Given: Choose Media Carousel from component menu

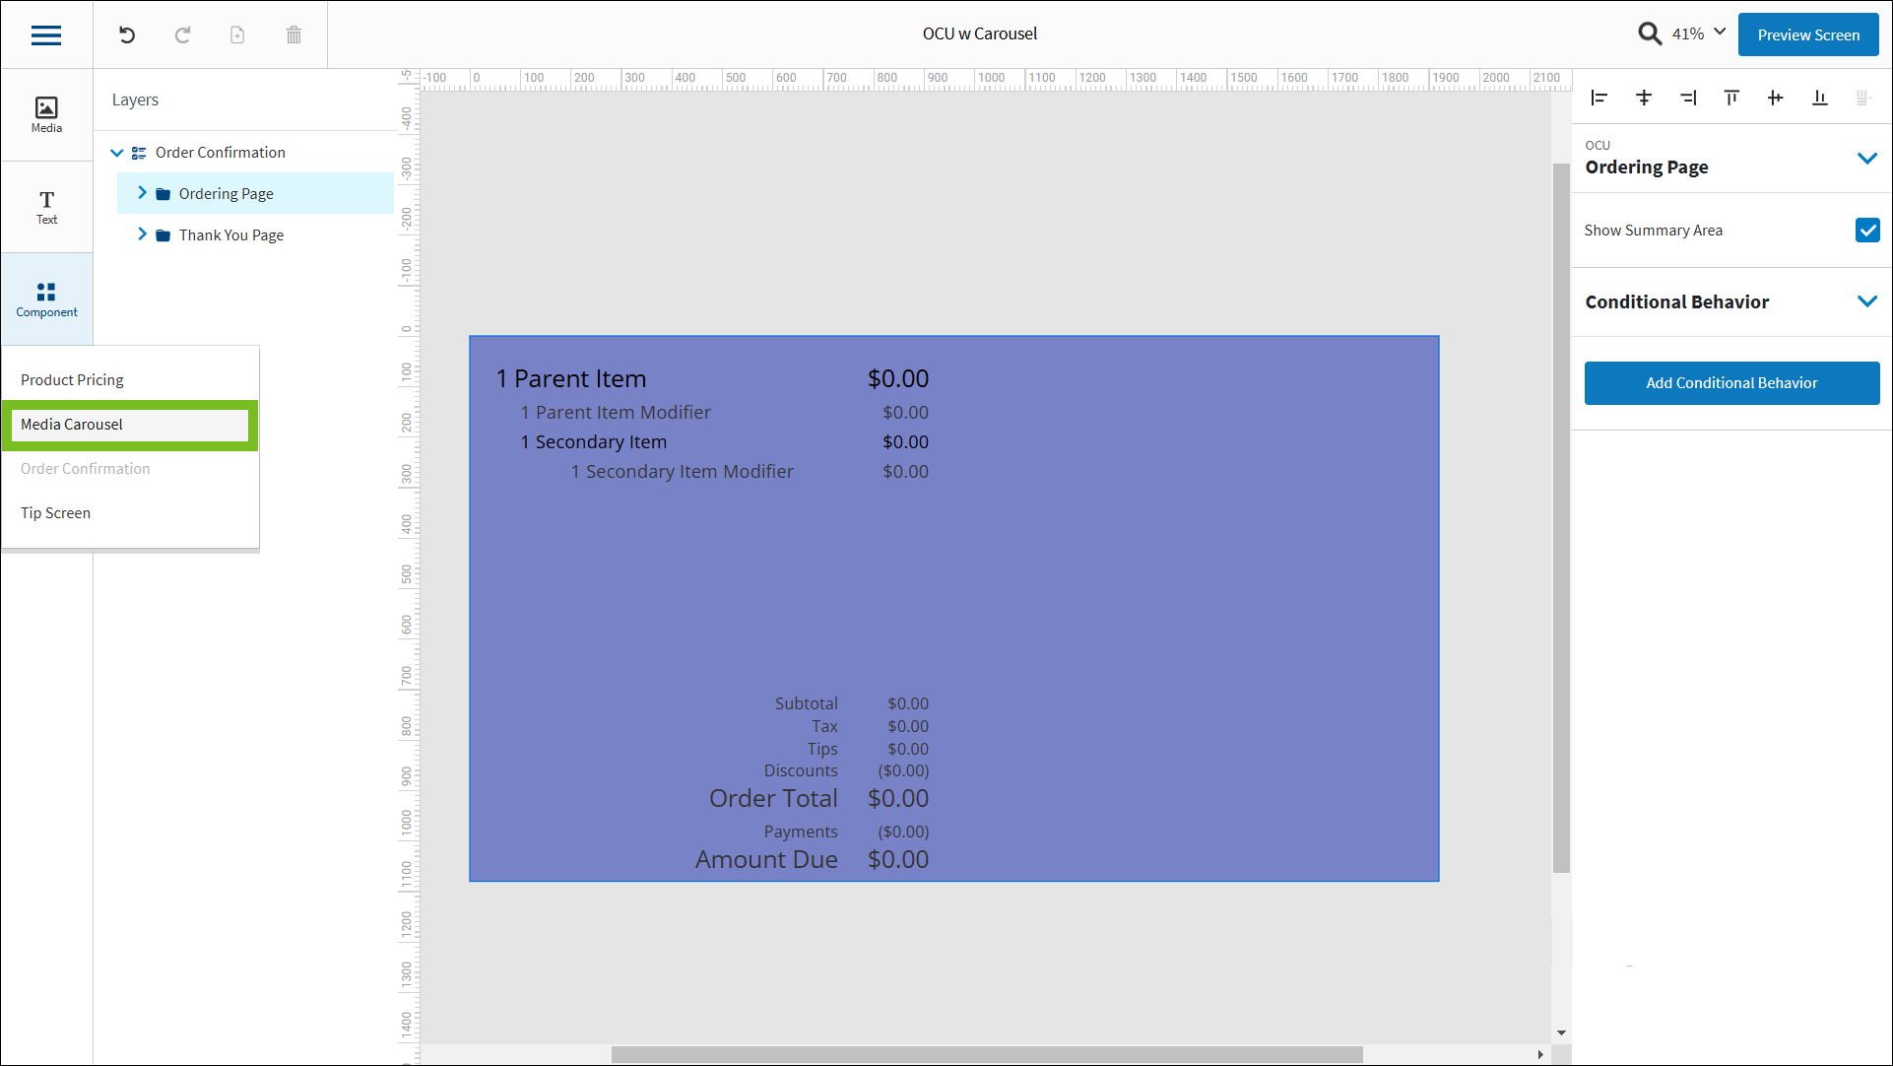Looking at the screenshot, I should click(72, 425).
